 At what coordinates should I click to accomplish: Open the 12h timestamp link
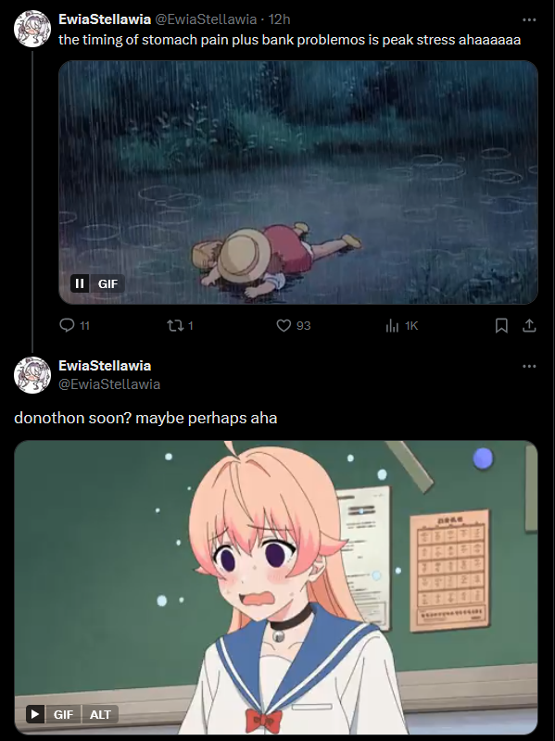coord(280,19)
